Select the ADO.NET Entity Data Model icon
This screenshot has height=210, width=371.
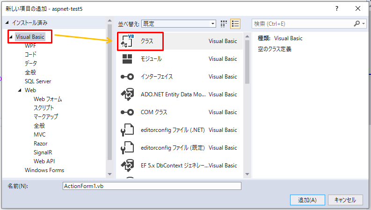[127, 94]
